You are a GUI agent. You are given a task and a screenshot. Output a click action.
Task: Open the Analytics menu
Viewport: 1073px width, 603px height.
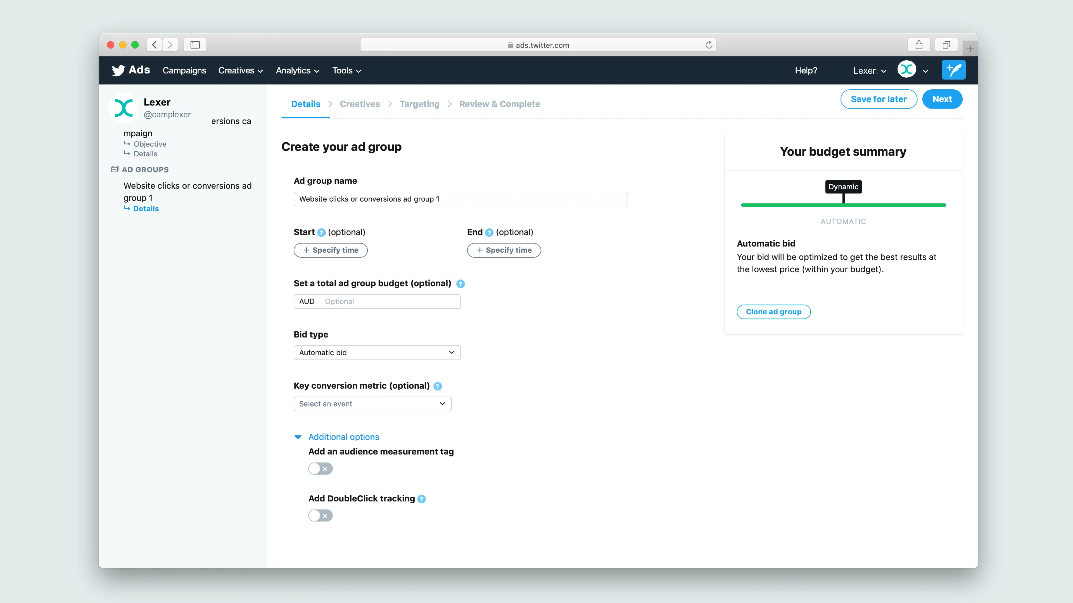pos(297,71)
